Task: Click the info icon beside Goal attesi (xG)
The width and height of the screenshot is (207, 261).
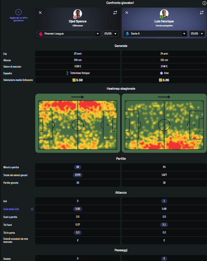Action: pyautogui.click(x=32, y=209)
